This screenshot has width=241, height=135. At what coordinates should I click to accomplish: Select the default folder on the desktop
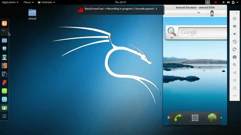(x=32, y=14)
